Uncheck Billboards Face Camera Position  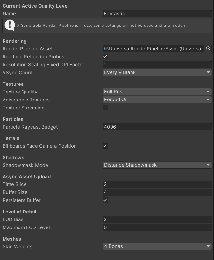tap(105, 146)
